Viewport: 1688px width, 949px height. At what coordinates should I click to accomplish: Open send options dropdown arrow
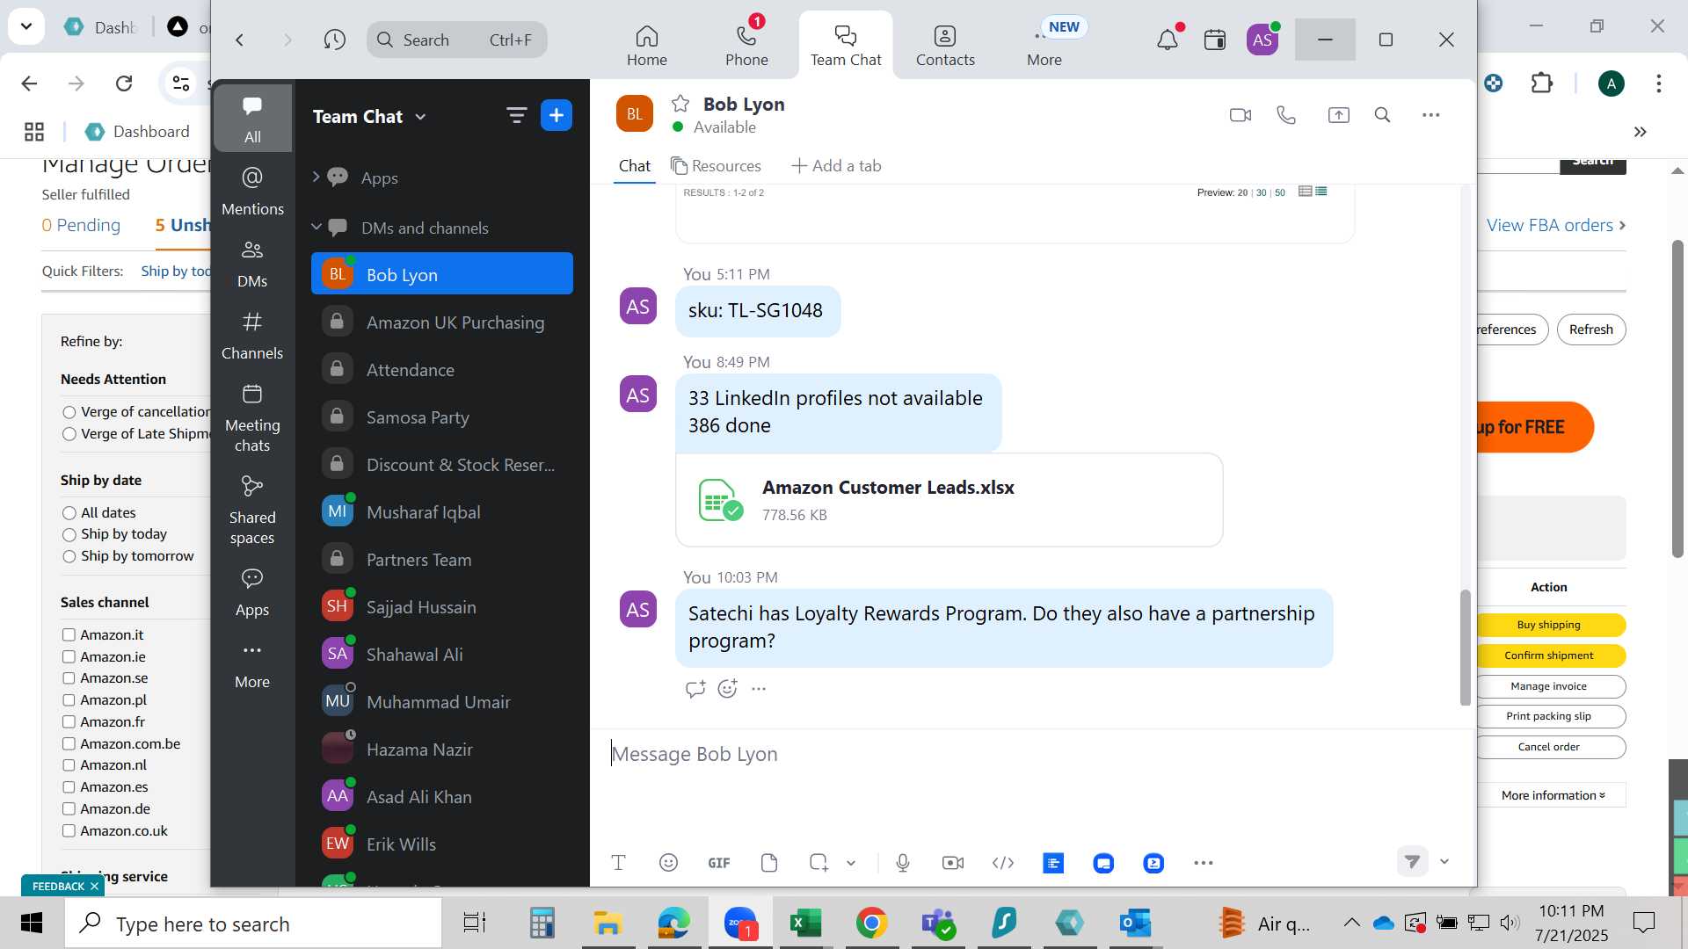point(1444,861)
